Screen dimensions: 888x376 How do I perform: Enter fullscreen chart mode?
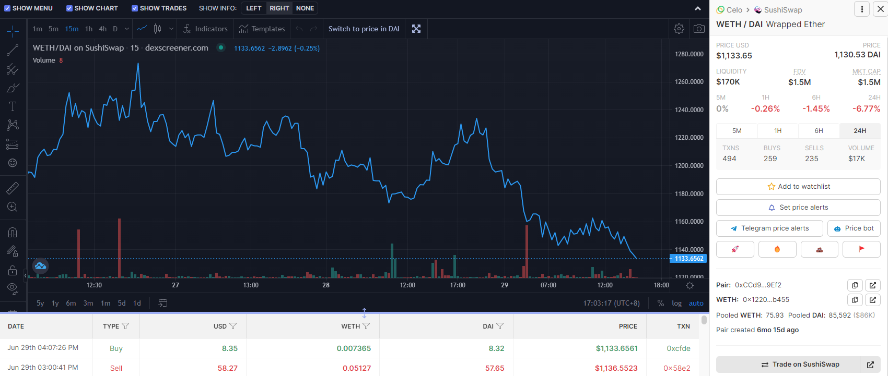pyautogui.click(x=416, y=29)
